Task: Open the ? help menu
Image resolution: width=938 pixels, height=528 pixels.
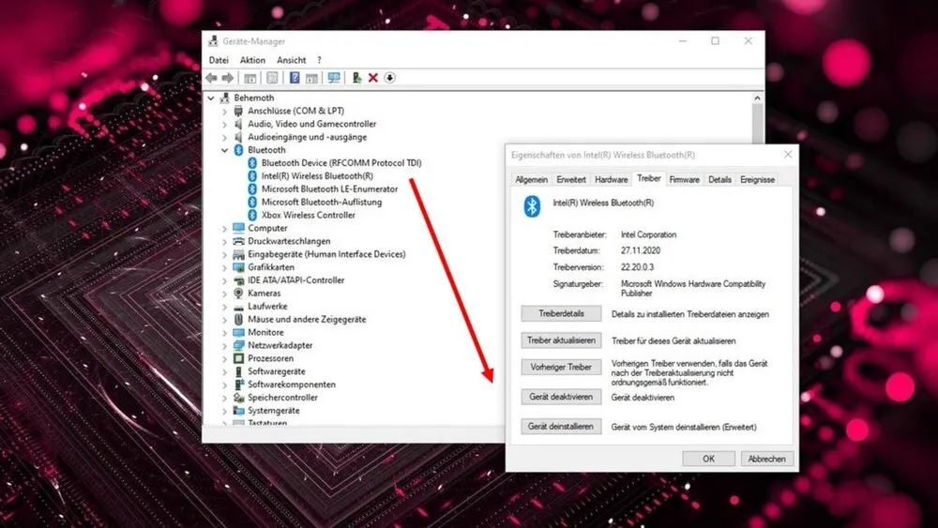Action: [319, 60]
